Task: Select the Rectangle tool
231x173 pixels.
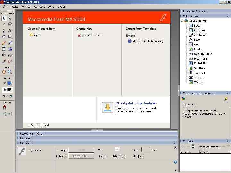Action: (10, 37)
